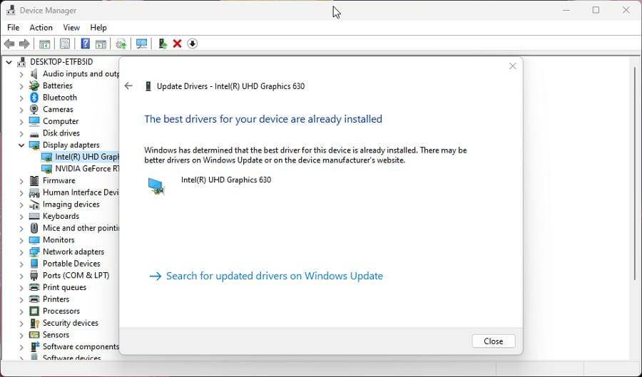
Task: Expand the Monitors category
Action: coord(21,240)
